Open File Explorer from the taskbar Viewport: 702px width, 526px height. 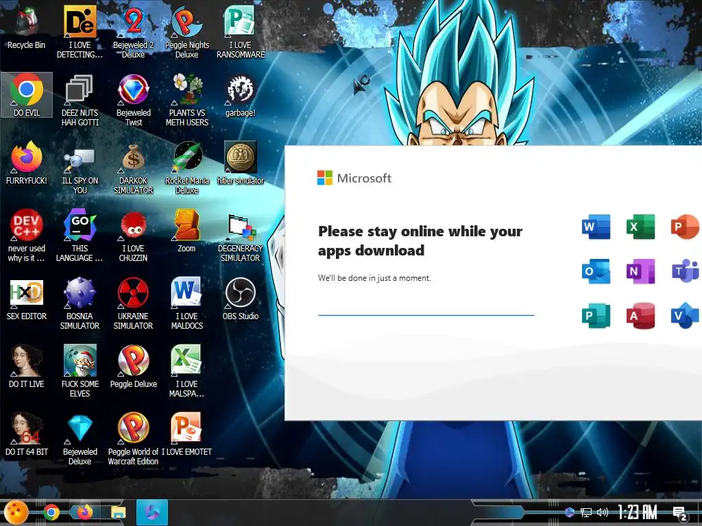click(x=119, y=512)
